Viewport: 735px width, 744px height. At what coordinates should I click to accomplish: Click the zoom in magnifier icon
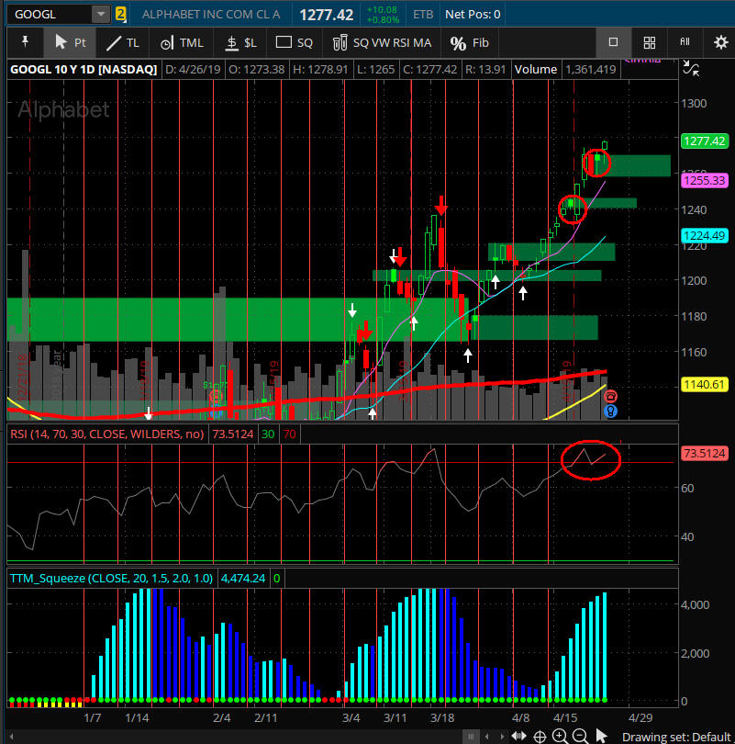pyautogui.click(x=560, y=736)
